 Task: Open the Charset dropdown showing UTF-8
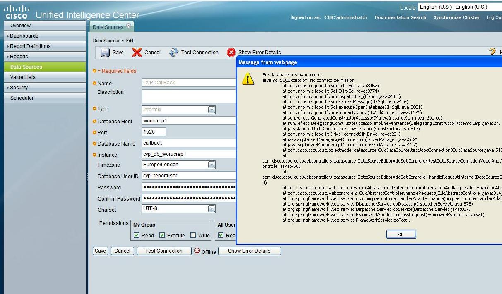pyautogui.click(x=211, y=208)
